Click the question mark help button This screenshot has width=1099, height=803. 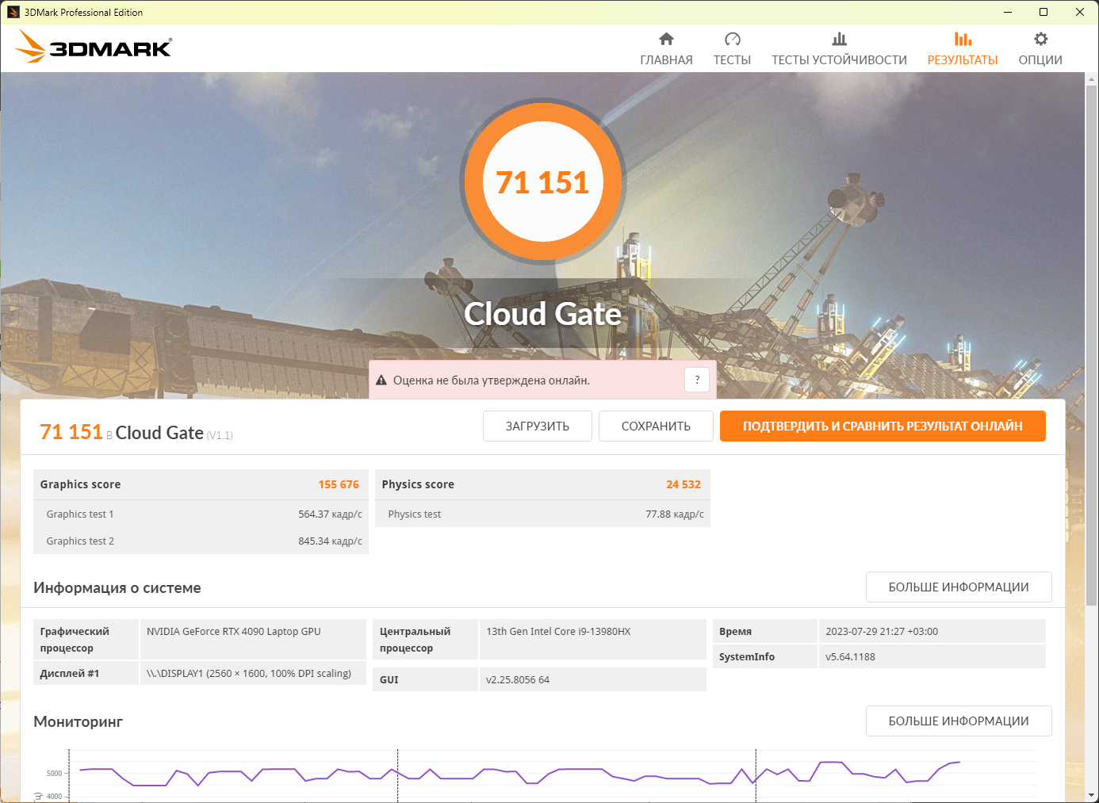click(697, 380)
